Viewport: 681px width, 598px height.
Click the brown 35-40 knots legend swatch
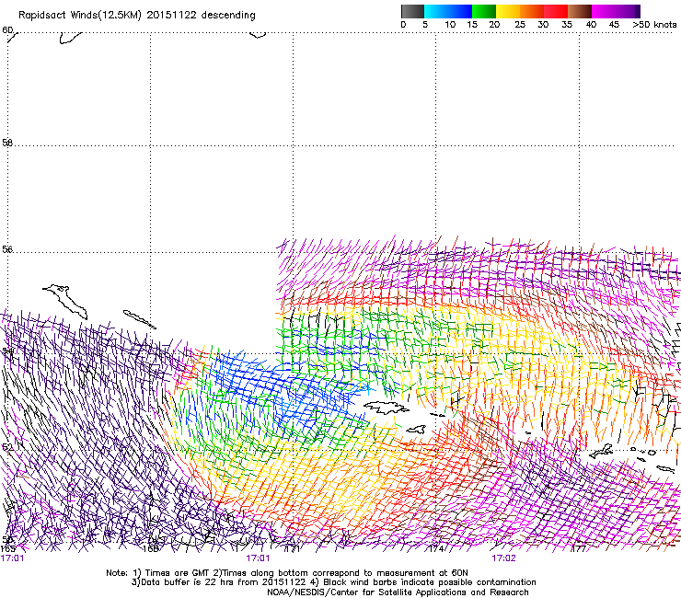[580, 11]
